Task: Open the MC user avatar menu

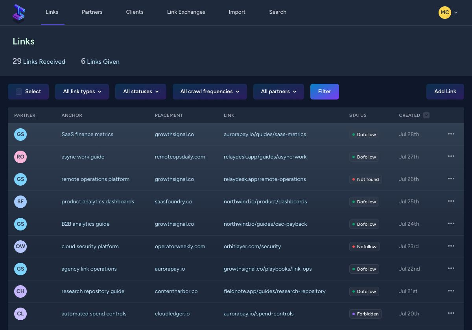Action: point(445,12)
